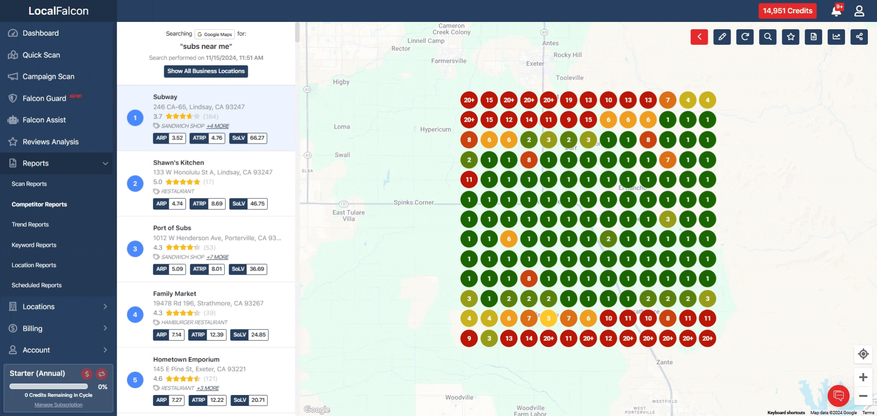Click rank badge 1 beside Subway
The height and width of the screenshot is (416, 877).
135,118
